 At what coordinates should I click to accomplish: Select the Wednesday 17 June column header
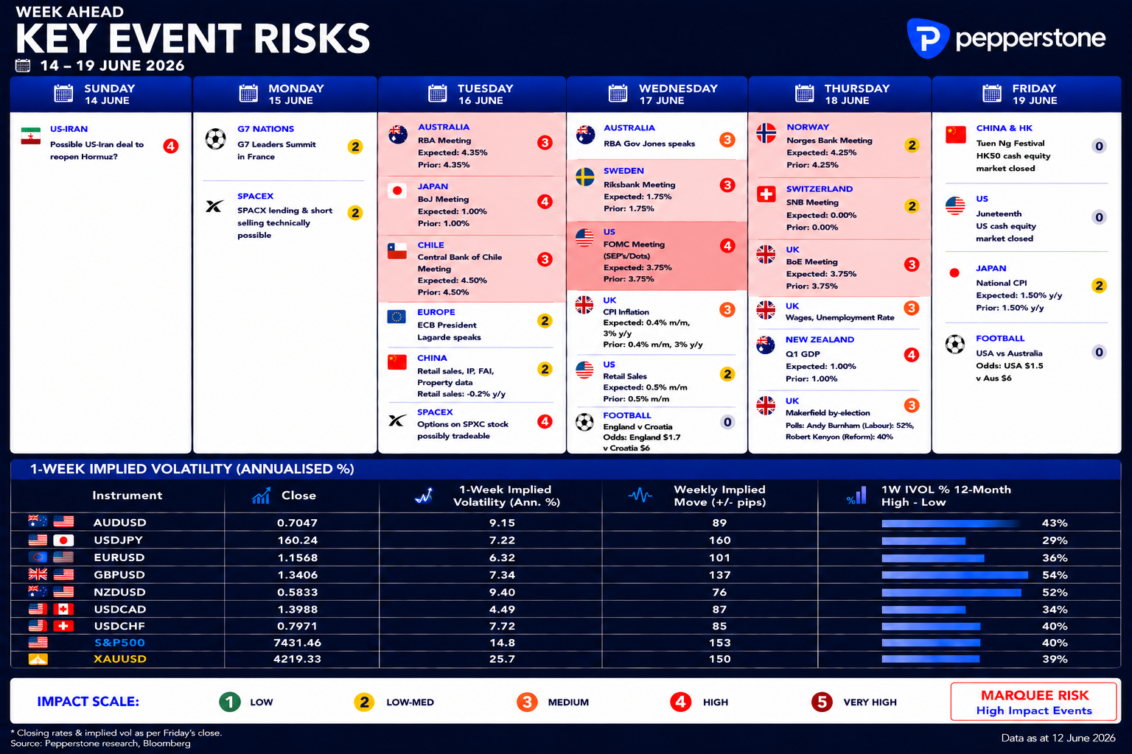click(x=658, y=94)
